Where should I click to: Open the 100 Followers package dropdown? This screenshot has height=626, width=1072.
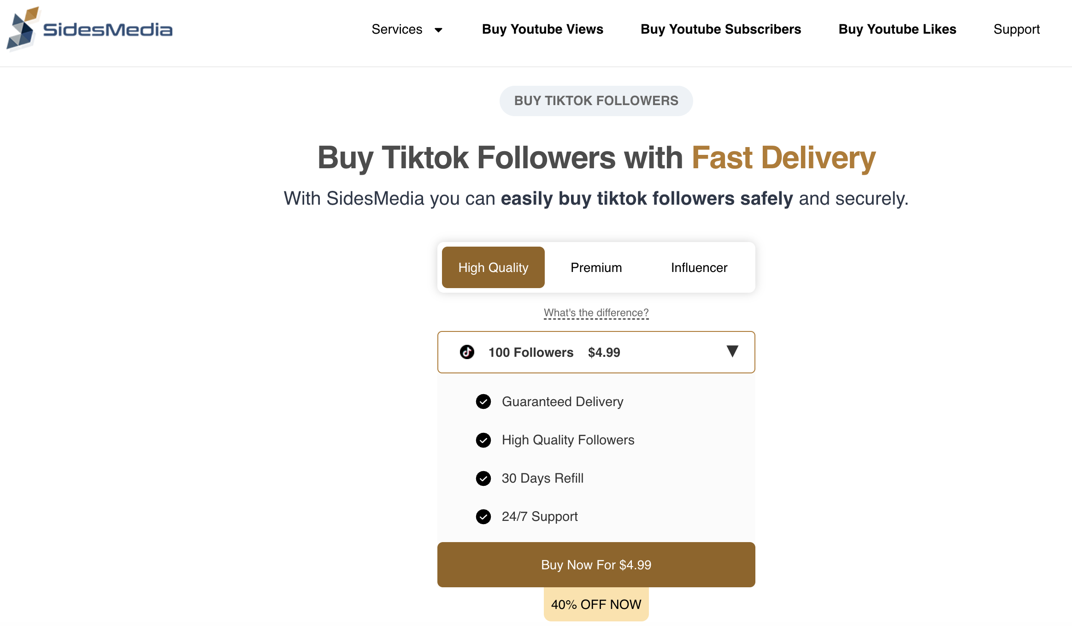[x=596, y=352]
